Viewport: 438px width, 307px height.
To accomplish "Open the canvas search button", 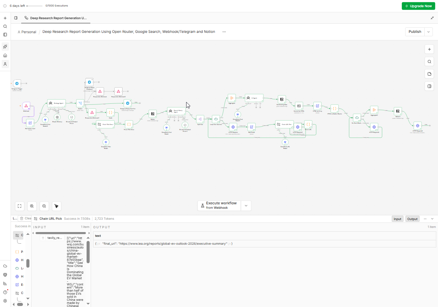I will pos(429,62).
